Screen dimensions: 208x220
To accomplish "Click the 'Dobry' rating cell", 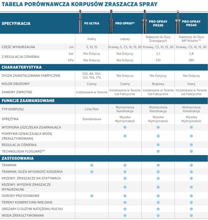I will coord(92,39).
